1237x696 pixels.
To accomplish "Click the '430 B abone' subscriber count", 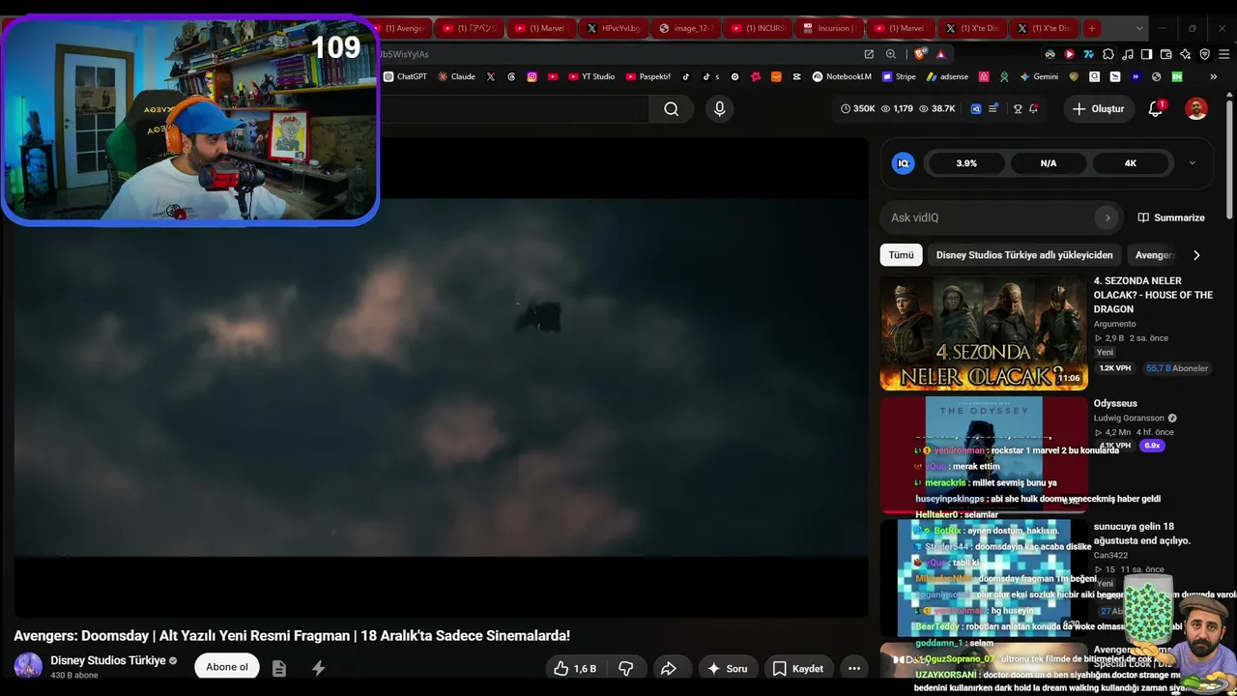I will pos(74,675).
